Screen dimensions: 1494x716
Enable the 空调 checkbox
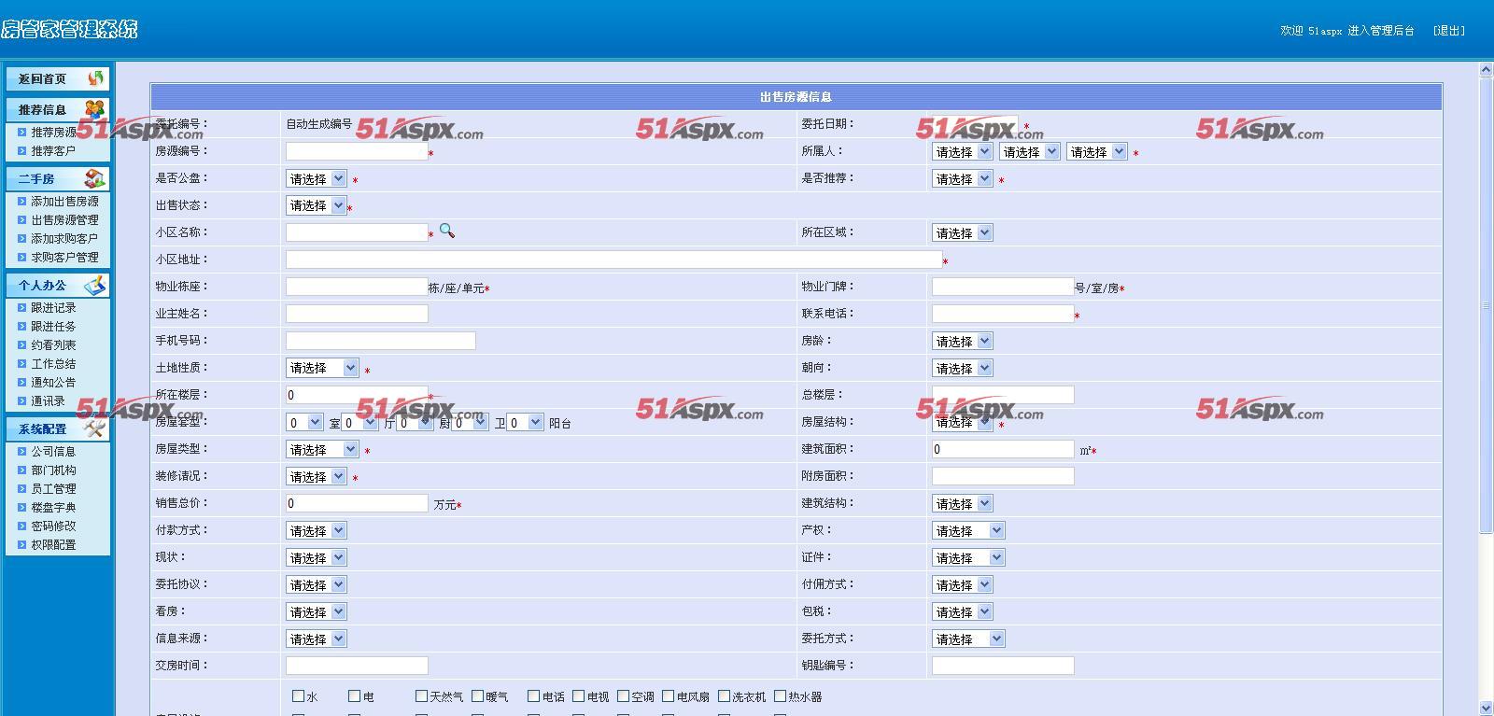(x=624, y=695)
